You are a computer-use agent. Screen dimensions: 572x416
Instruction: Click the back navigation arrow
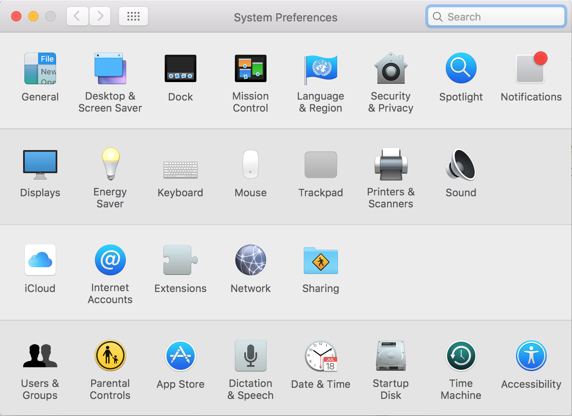[77, 16]
